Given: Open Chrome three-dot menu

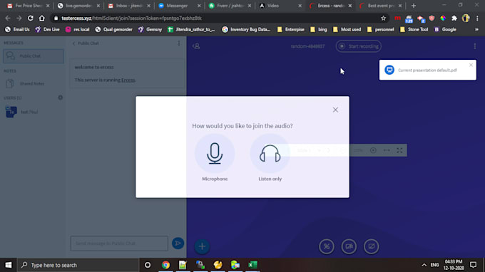Looking at the screenshot, I should tap(477, 19).
